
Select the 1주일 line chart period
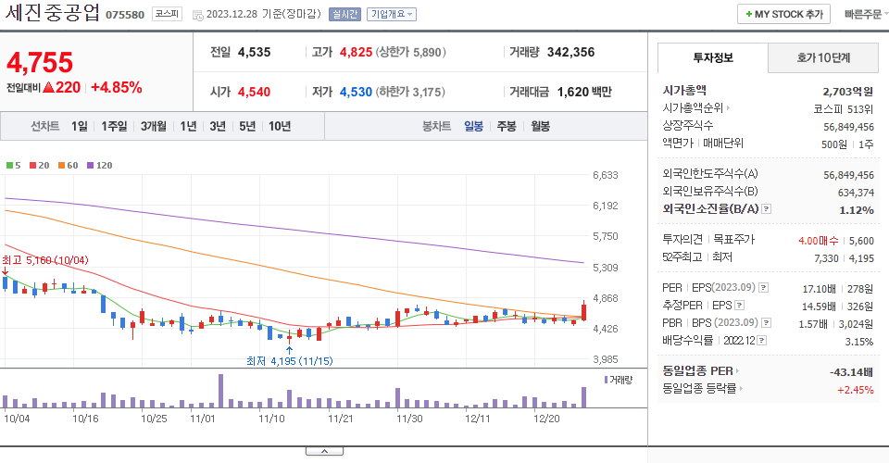point(114,126)
